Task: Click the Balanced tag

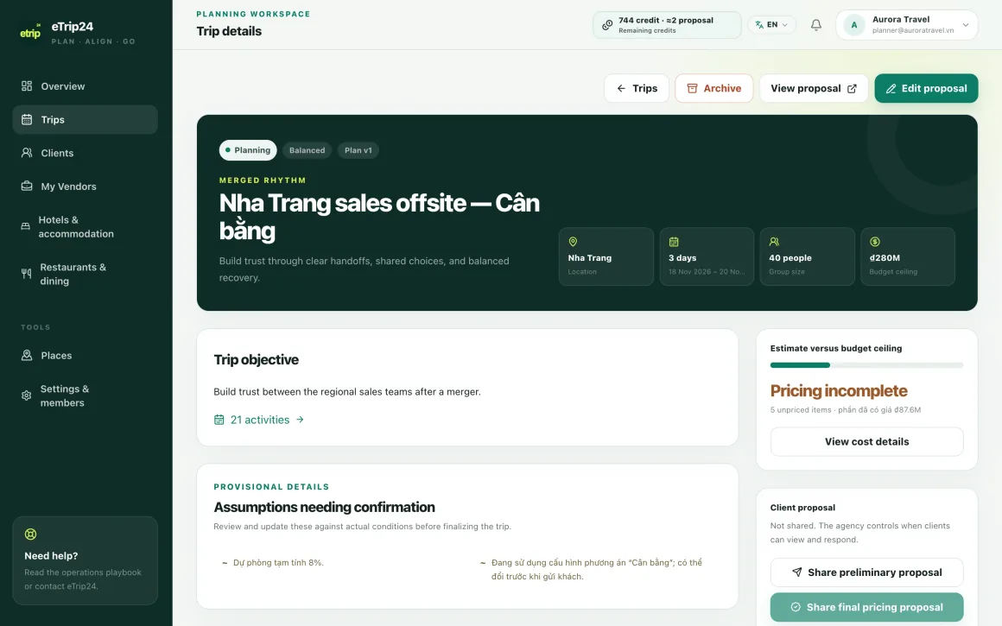Action: 307,150
